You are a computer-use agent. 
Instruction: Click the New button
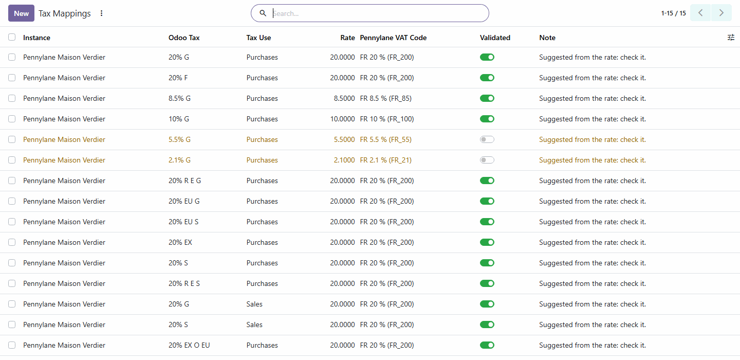pos(21,13)
